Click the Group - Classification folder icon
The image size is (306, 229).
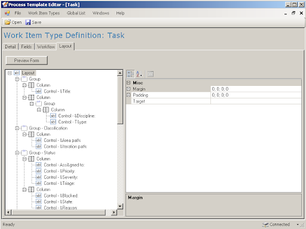(x=24, y=128)
